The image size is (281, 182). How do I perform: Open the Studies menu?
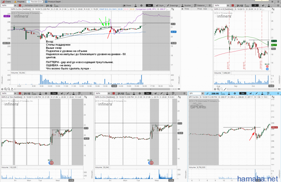[x=186, y=6]
